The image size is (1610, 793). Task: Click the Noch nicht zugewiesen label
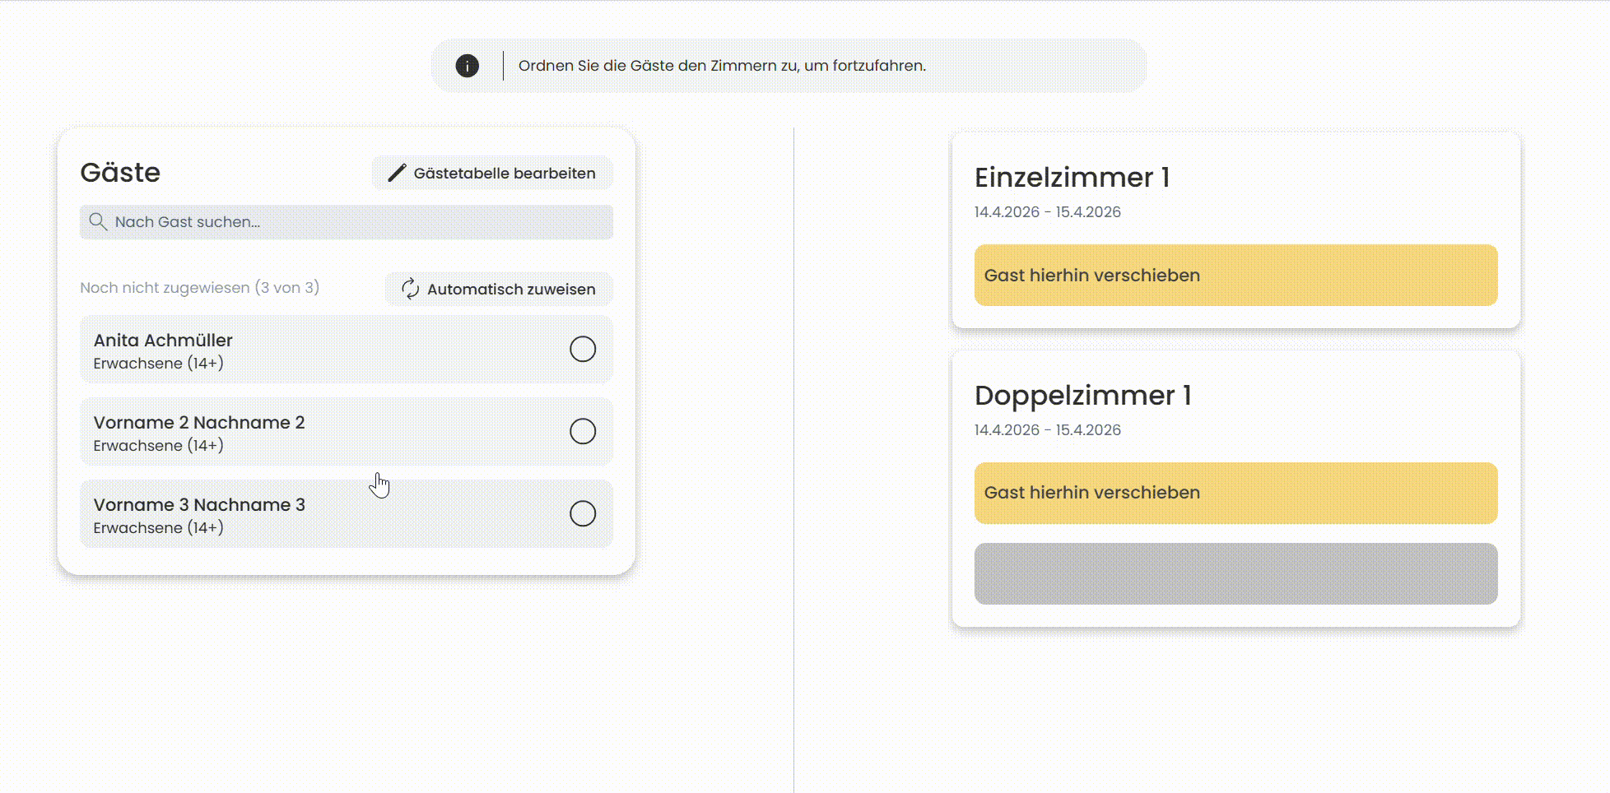(x=199, y=288)
